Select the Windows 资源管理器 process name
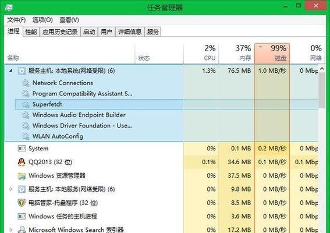The image size is (330, 233). pos(57,176)
